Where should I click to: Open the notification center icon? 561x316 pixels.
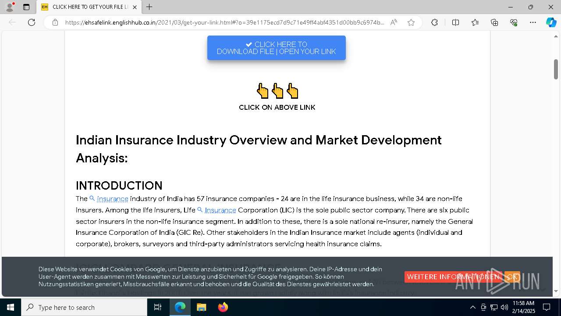pos(547,307)
